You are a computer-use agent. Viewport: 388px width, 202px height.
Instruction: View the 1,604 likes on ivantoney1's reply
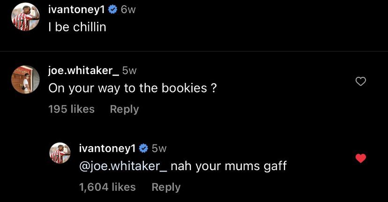coord(107,187)
